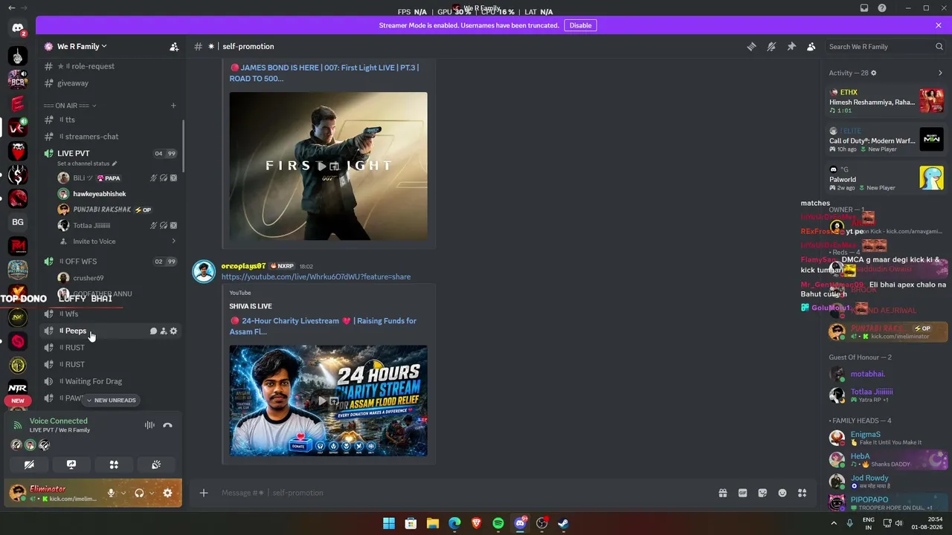Share your screen in voice panel
Viewport: 952px width, 535px height.
pyautogui.click(x=71, y=465)
